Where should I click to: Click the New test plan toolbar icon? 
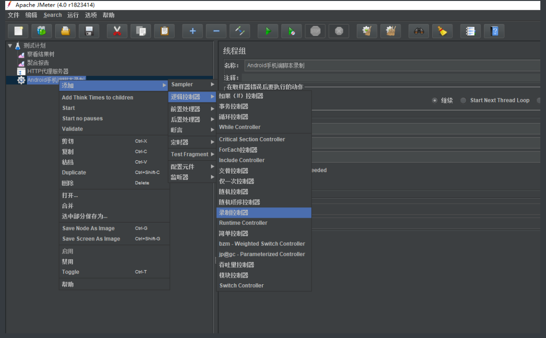[18, 31]
